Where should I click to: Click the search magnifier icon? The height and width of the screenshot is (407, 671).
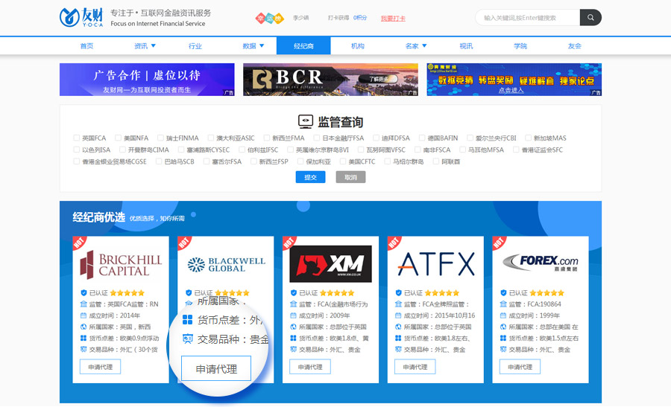tap(590, 17)
